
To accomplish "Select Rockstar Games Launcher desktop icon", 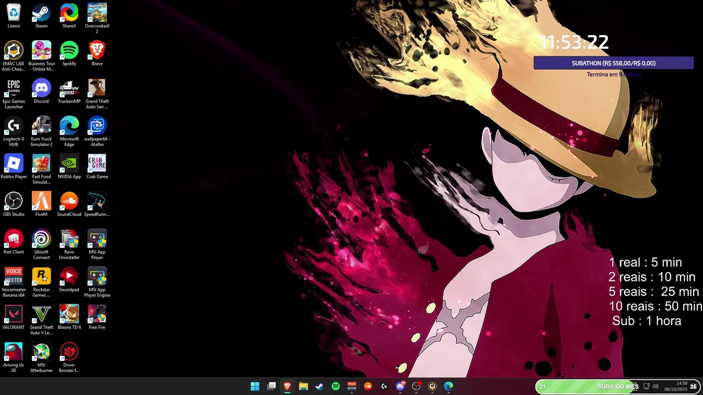I will tap(41, 283).
